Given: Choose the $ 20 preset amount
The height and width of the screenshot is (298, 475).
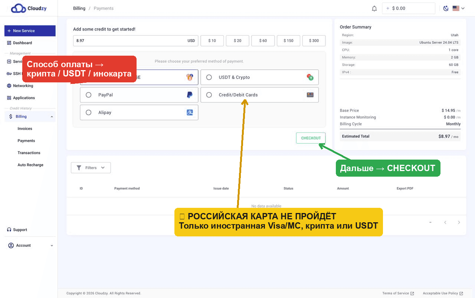Looking at the screenshot, I should [237, 41].
